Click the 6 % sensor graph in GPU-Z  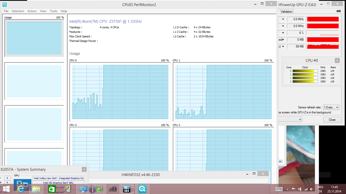point(322,33)
